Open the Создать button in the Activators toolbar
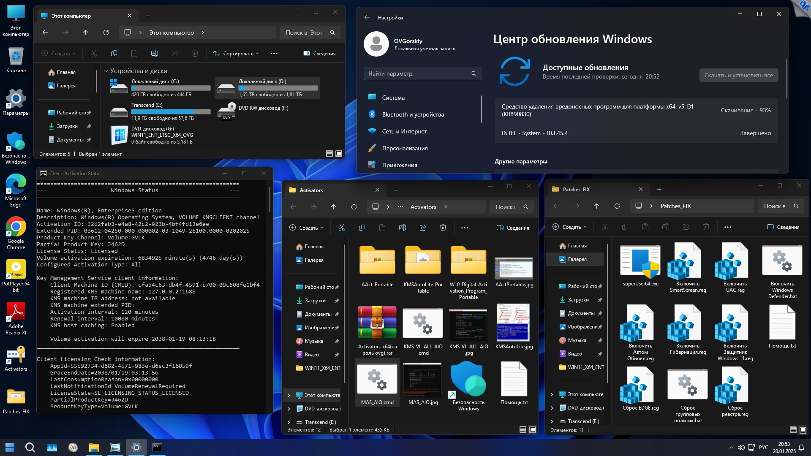811x456 pixels. (306, 228)
